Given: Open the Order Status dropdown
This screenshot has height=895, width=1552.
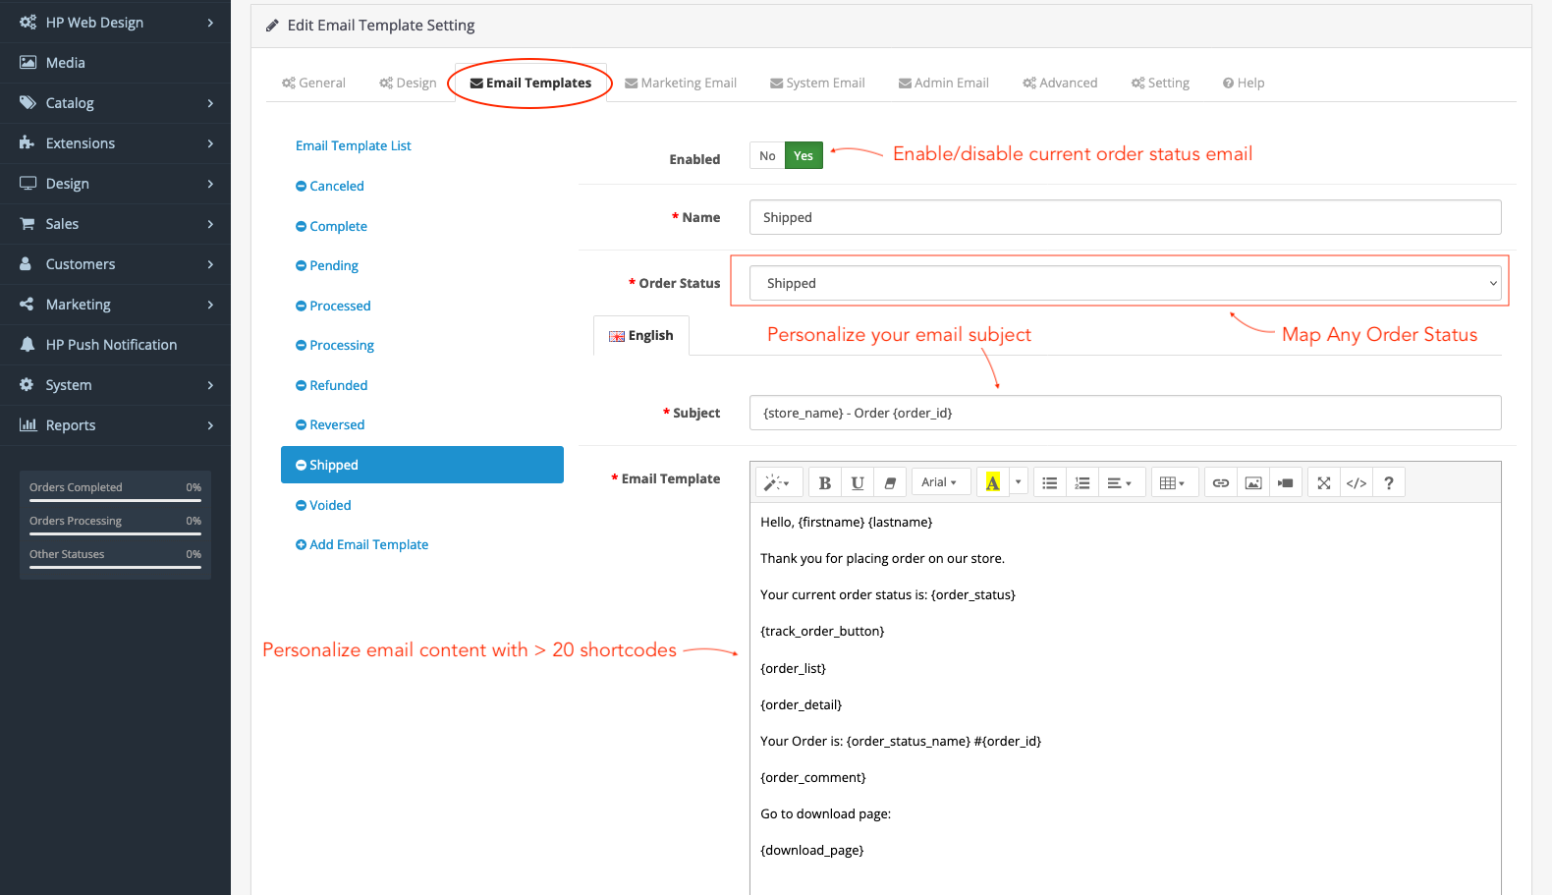Looking at the screenshot, I should pyautogui.click(x=1125, y=283).
